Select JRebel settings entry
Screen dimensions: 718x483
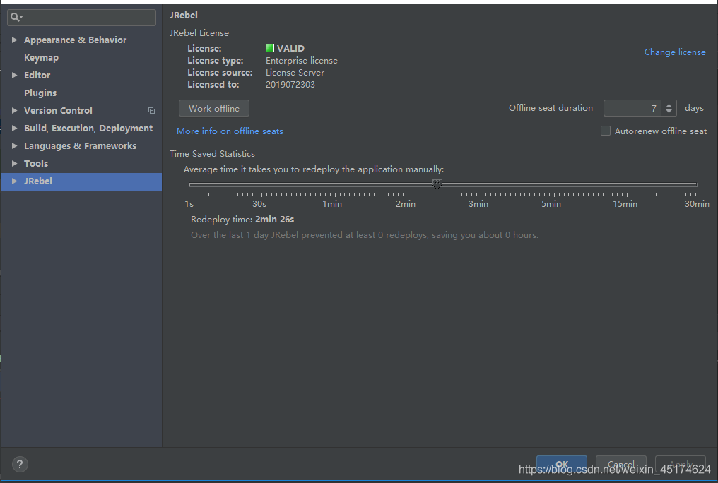pyautogui.click(x=81, y=181)
